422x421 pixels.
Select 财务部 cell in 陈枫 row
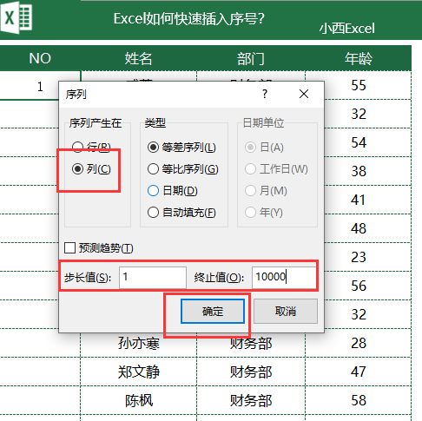[x=251, y=400]
